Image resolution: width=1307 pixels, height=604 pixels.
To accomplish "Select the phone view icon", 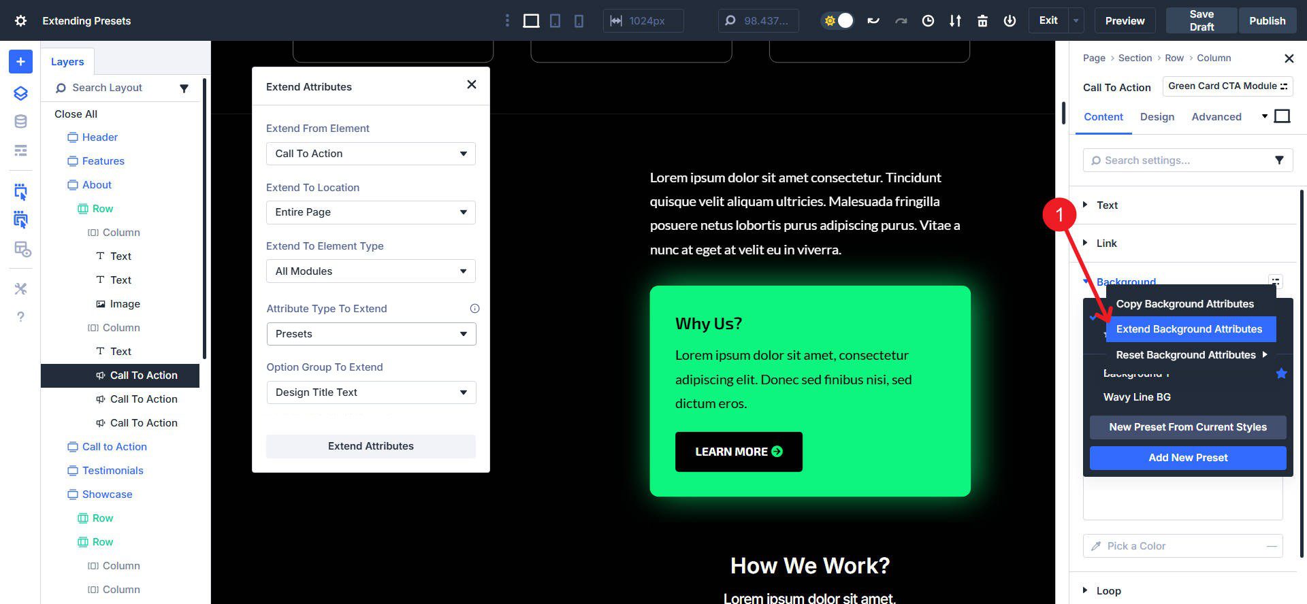I will tap(579, 20).
